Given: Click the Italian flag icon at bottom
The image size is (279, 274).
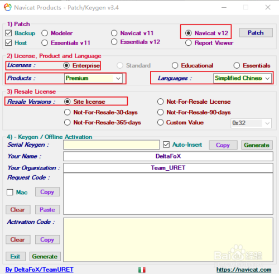Looking at the screenshot, I should (x=142, y=270).
